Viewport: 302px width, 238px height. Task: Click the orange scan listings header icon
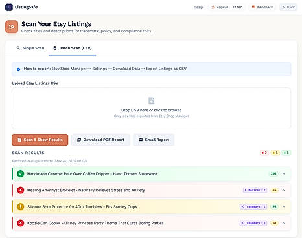coord(12,27)
